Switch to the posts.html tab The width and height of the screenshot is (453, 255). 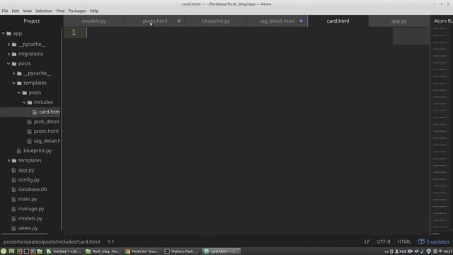coord(155,21)
